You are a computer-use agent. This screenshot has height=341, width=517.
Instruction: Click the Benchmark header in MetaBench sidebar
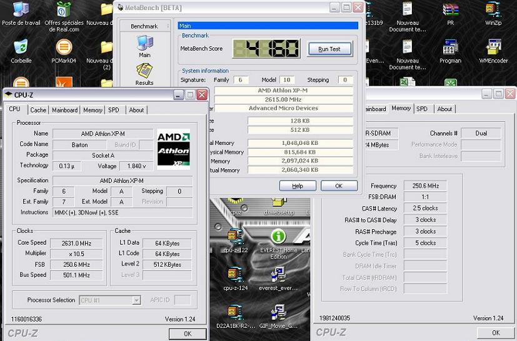[144, 26]
